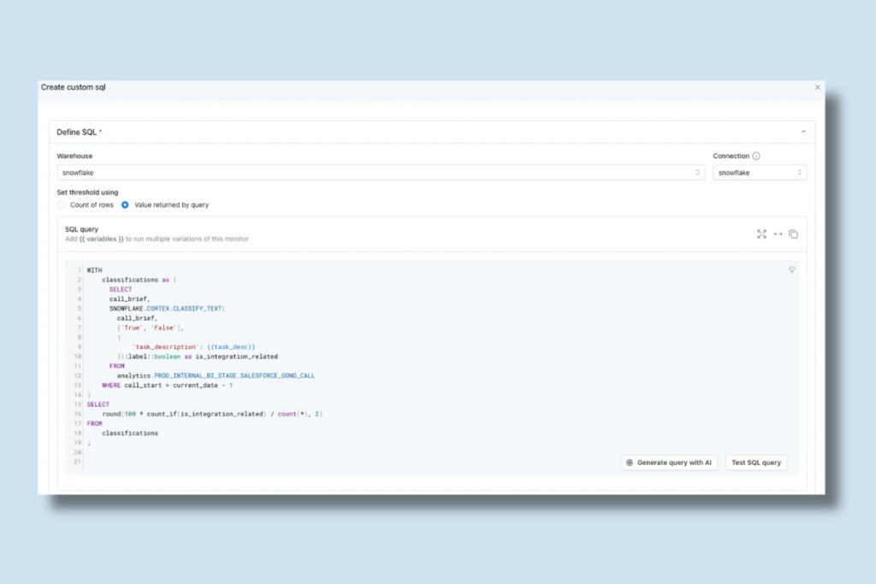Open the Connection snowflake dropdown
876x584 pixels.
coord(760,173)
